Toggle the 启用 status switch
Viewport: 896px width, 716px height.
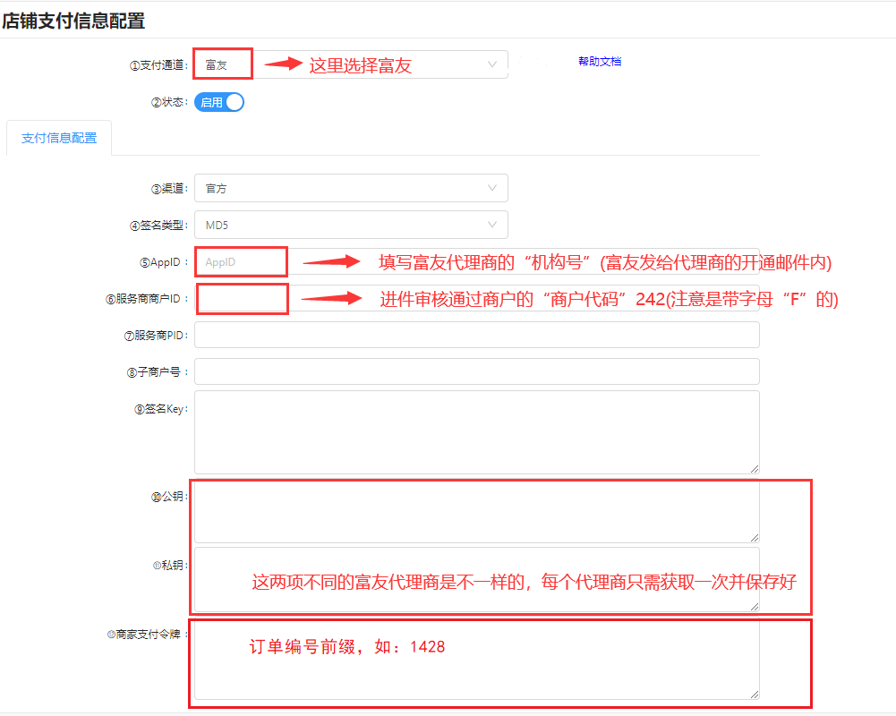coord(219,102)
